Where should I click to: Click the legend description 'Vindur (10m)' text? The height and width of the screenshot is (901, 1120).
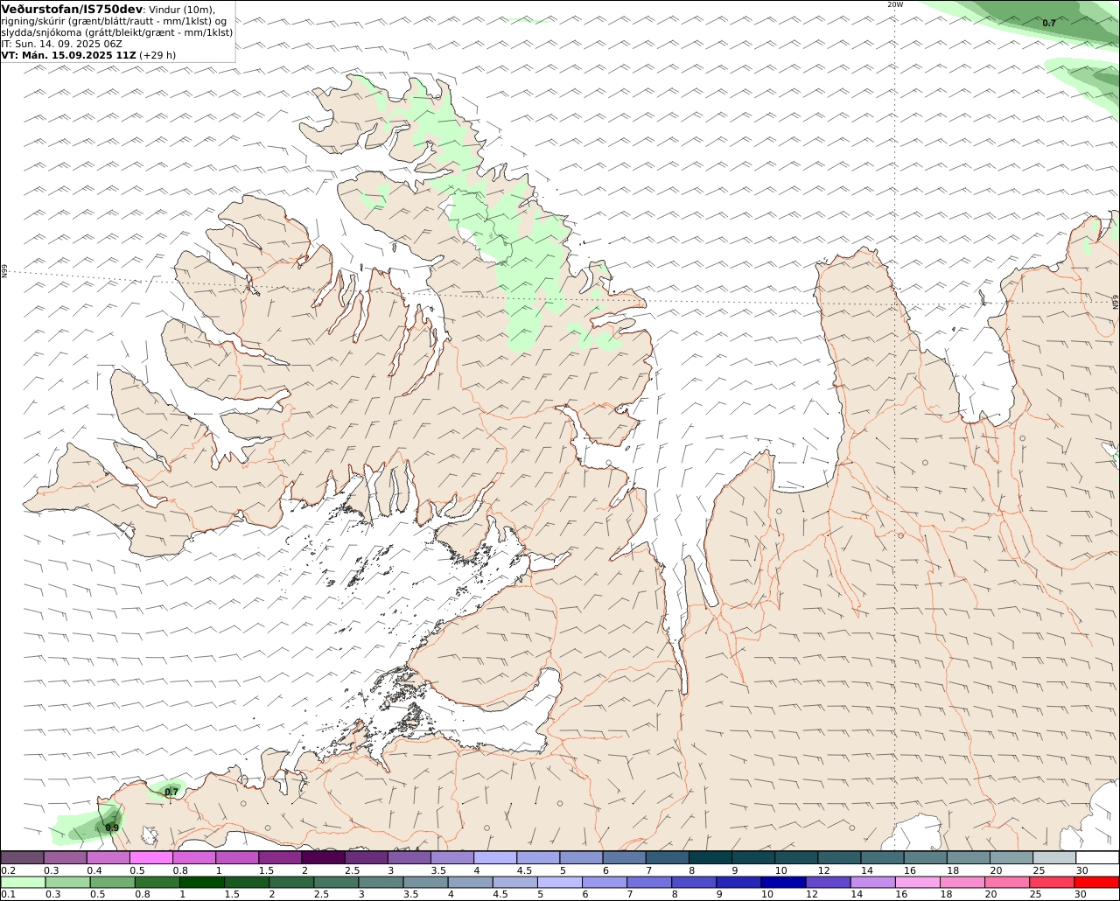[x=182, y=9]
